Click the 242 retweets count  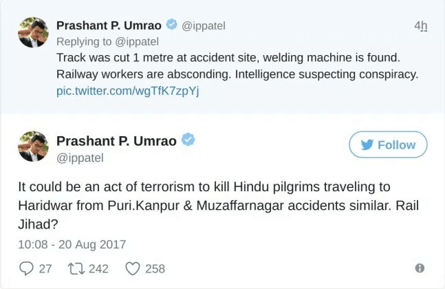pyautogui.click(x=98, y=268)
